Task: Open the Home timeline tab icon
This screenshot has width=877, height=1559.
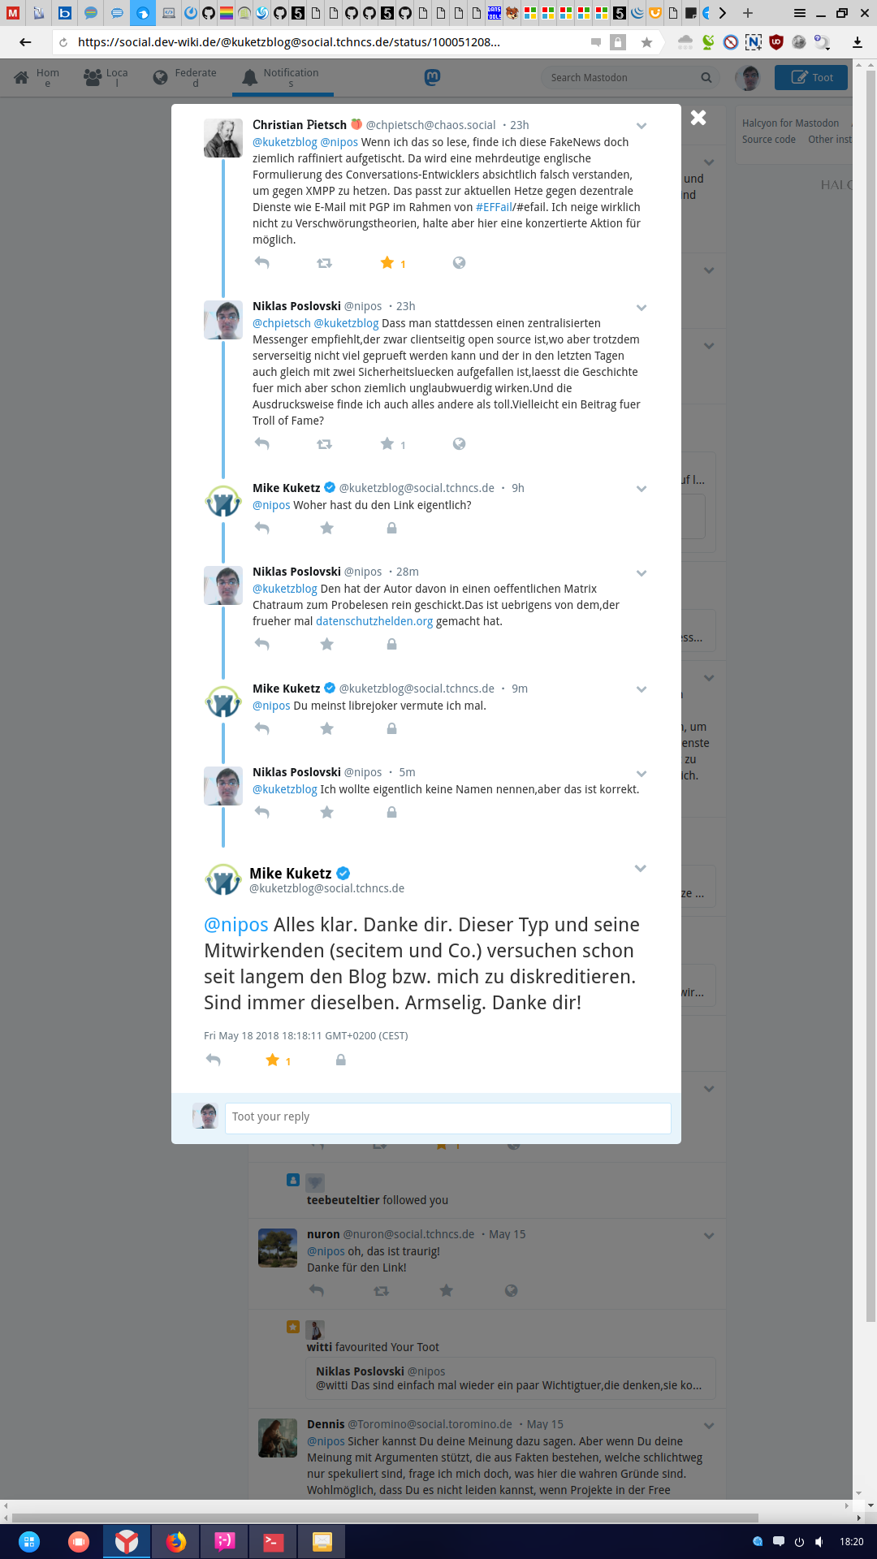Action: click(x=22, y=78)
